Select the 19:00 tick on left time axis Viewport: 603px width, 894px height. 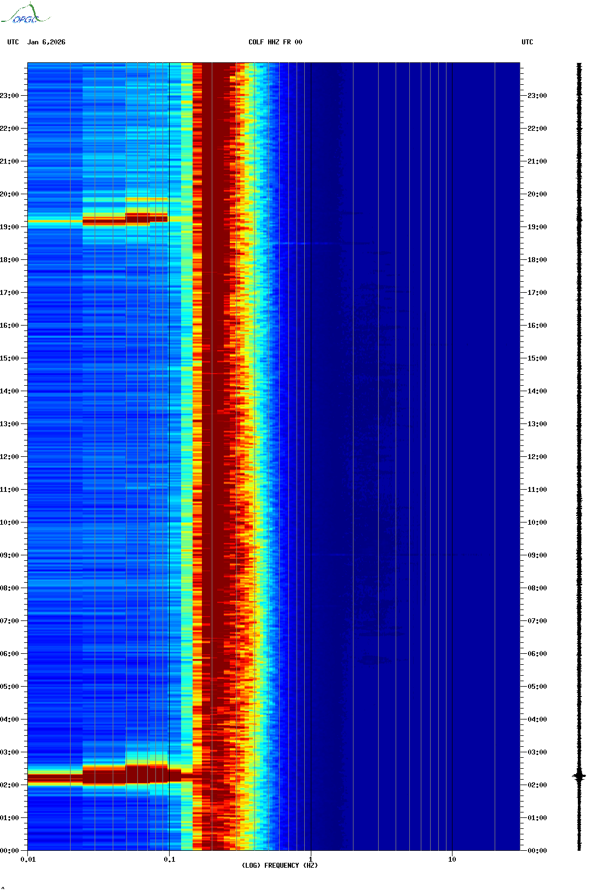[10, 227]
